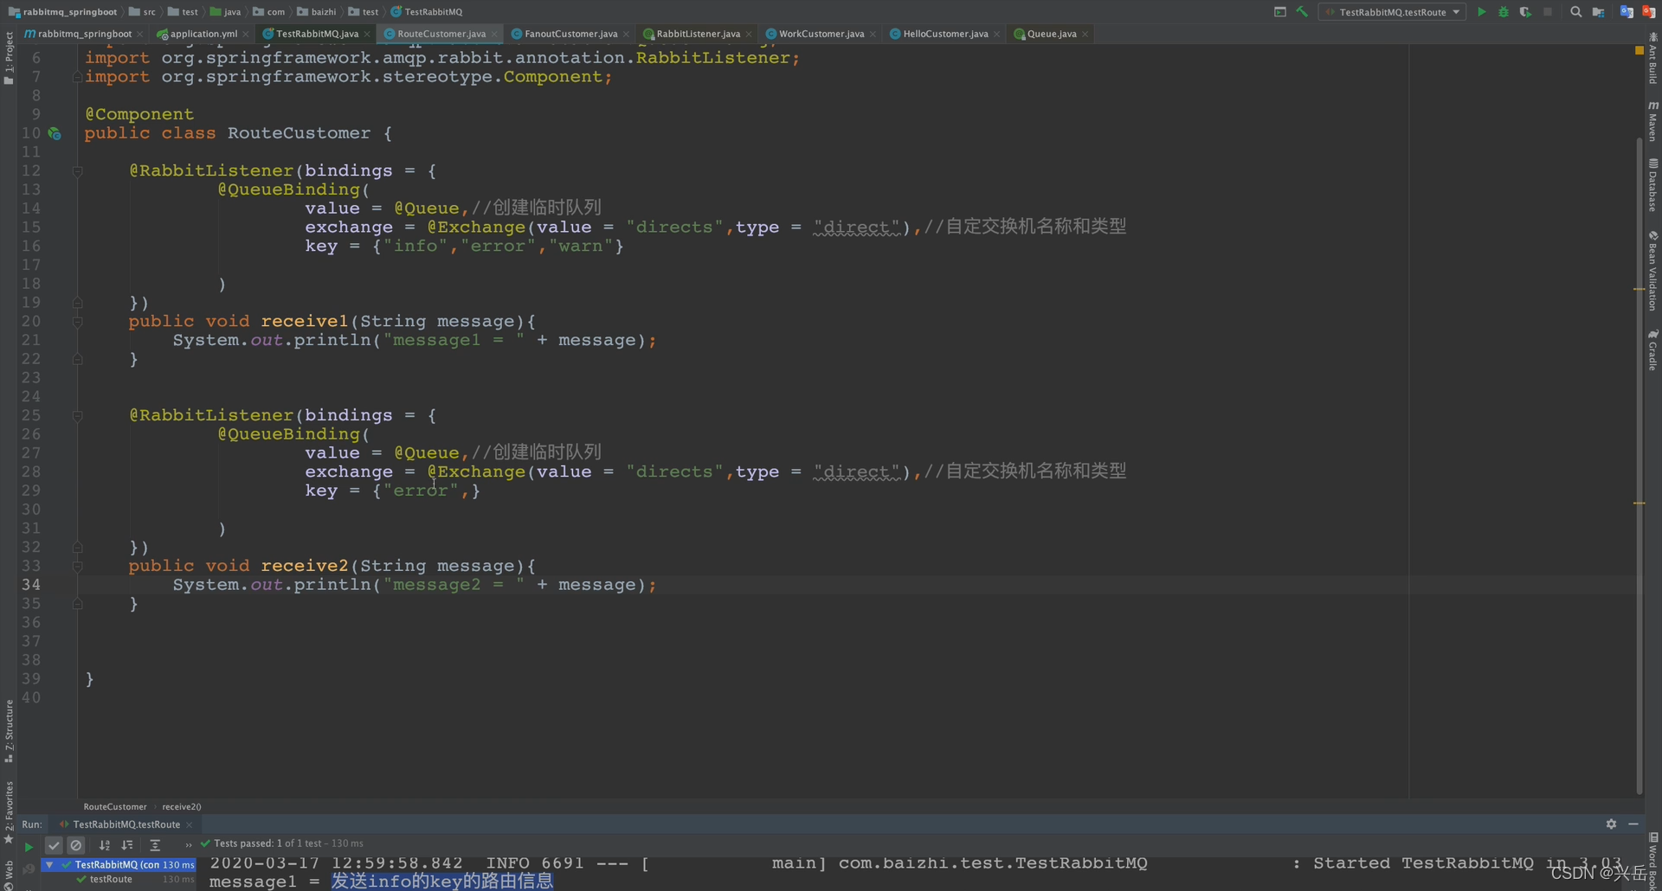This screenshot has width=1662, height=891.
Task: Sort tests alphabetically
Action: point(105,845)
